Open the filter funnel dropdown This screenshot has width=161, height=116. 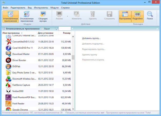[x=56, y=29]
